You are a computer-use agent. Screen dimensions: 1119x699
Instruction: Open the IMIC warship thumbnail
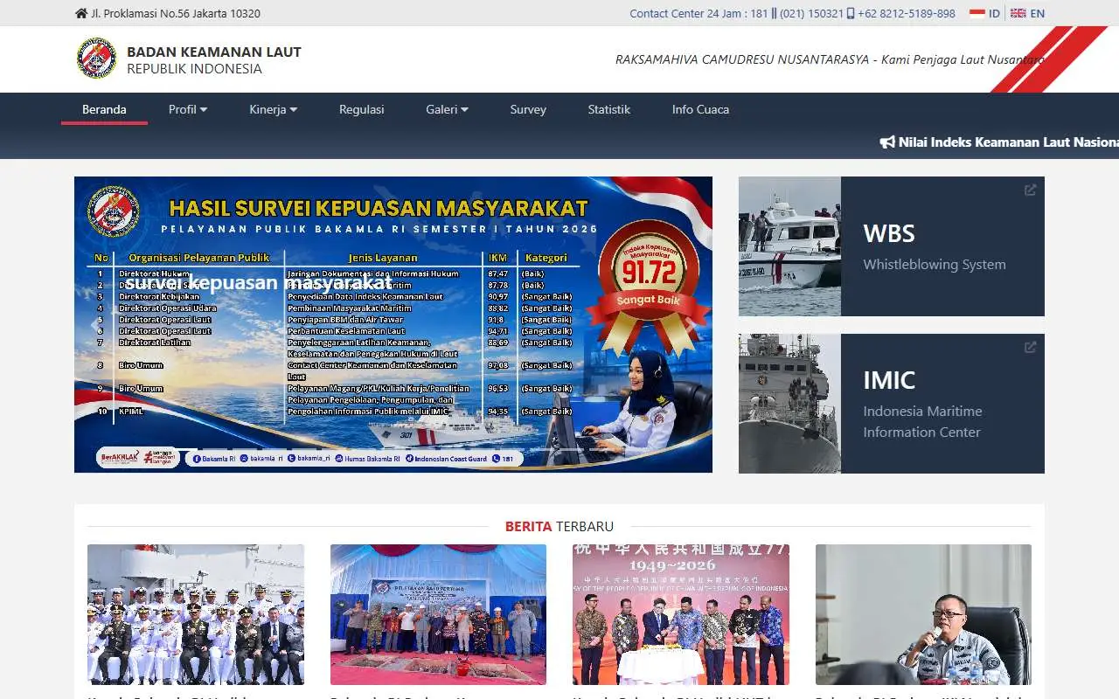point(789,404)
